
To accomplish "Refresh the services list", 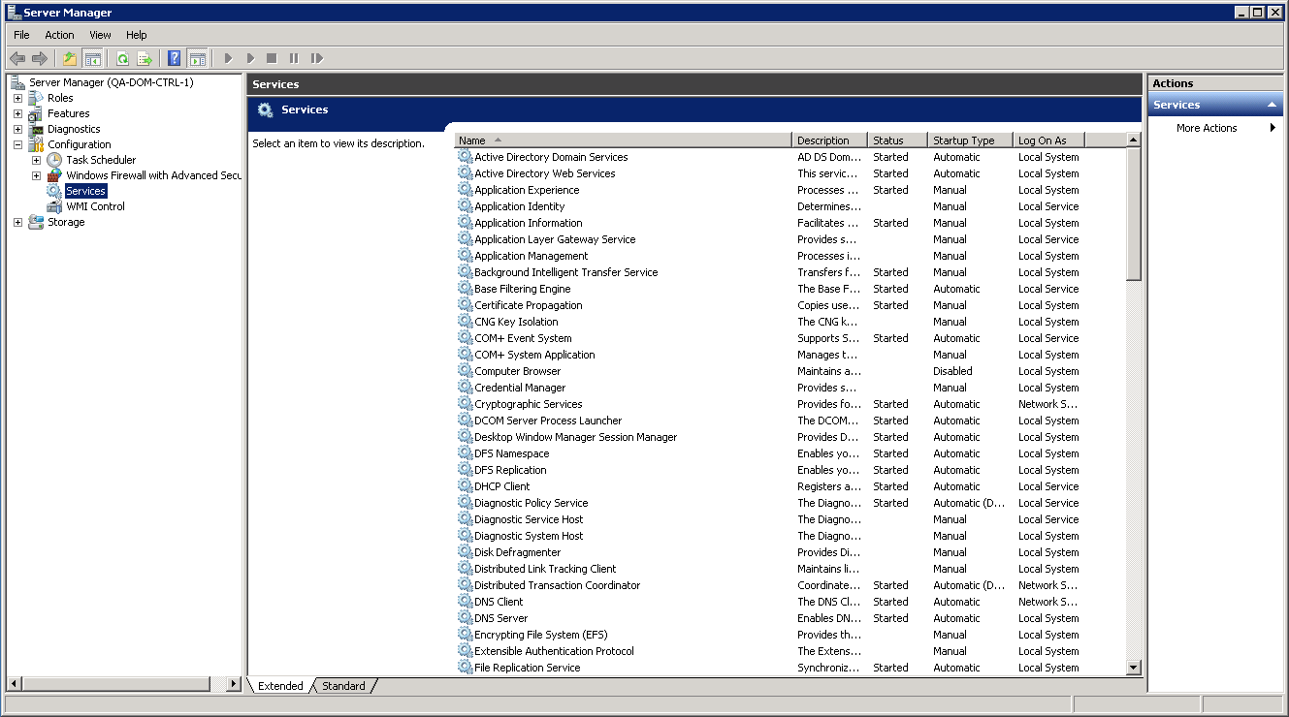I will click(122, 58).
